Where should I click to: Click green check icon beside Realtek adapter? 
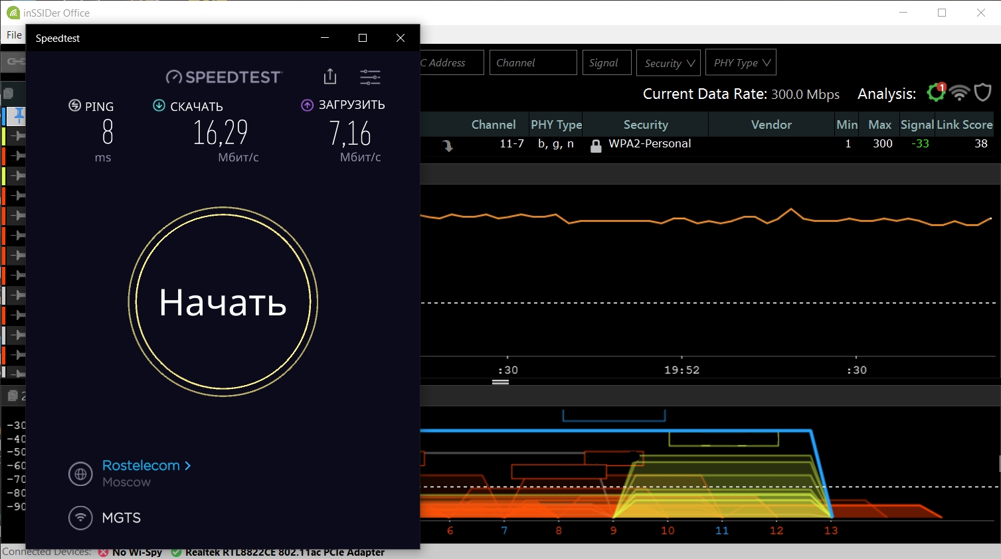176,552
